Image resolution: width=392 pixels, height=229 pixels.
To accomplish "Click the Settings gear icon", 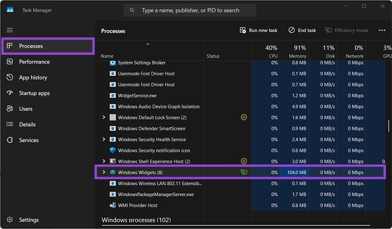I will click(x=10, y=220).
